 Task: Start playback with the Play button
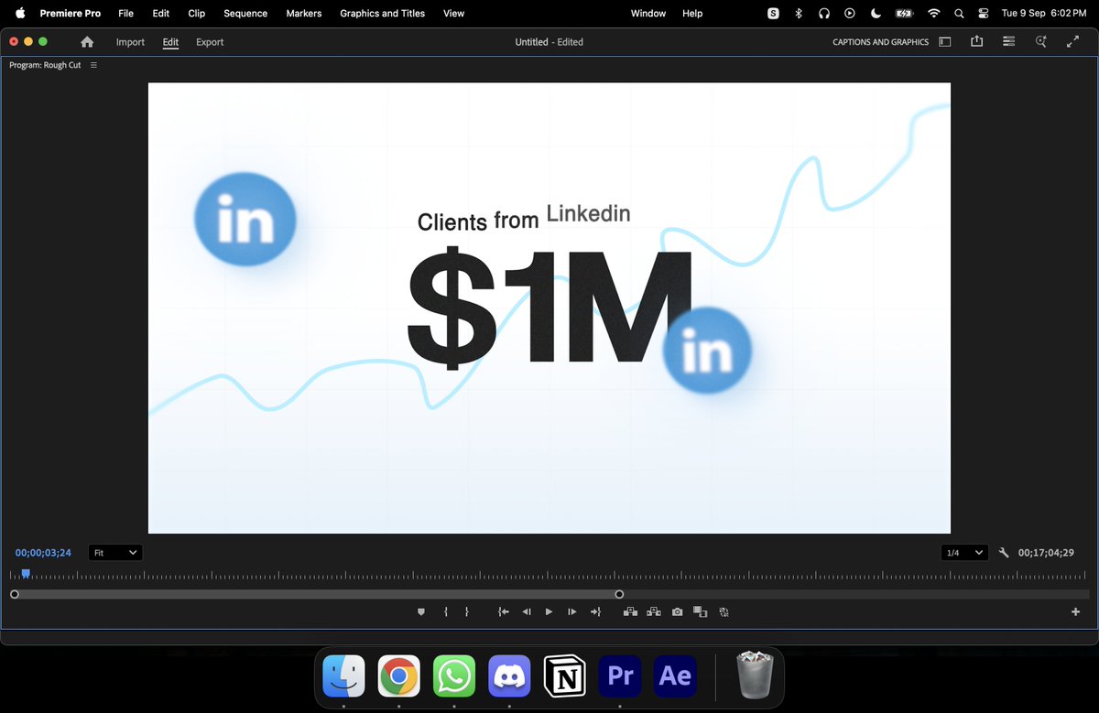[x=549, y=611]
